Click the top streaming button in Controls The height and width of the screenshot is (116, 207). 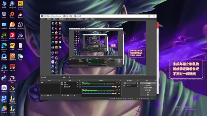click(148, 83)
